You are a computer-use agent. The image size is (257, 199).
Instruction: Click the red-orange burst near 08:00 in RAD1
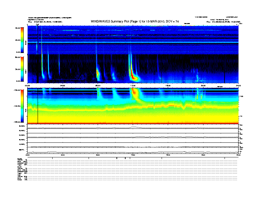pyautogui.click(x=98, y=73)
